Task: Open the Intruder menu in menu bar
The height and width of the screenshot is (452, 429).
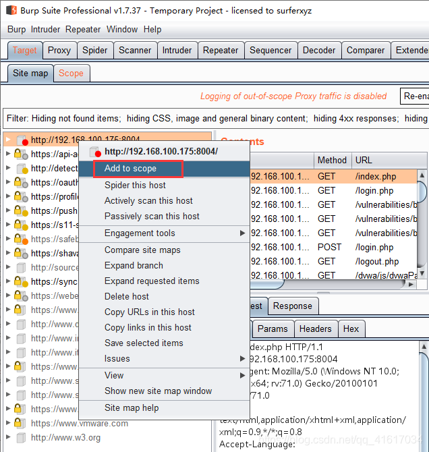Action: [45, 30]
